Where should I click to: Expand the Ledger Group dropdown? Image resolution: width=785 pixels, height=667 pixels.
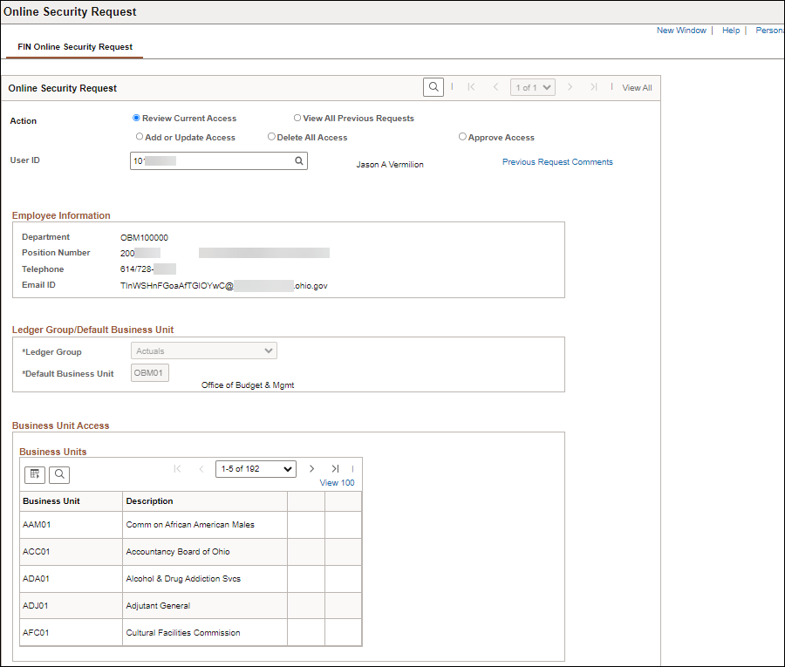[x=204, y=351]
